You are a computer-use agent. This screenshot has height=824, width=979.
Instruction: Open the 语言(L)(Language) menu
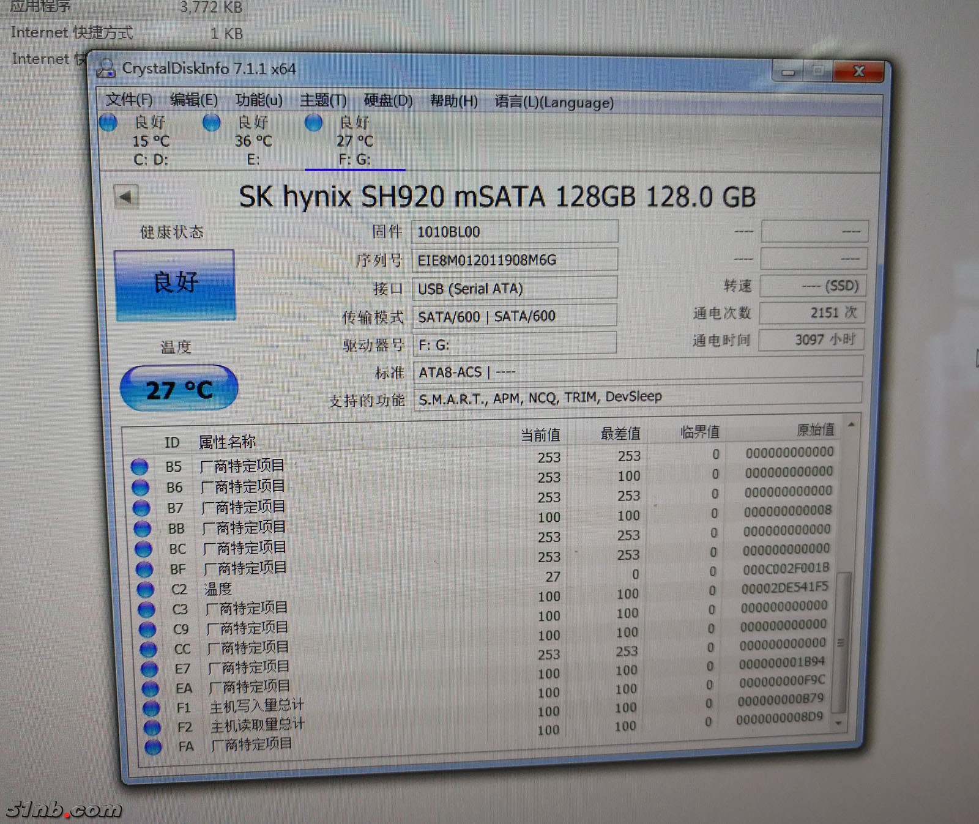(554, 102)
